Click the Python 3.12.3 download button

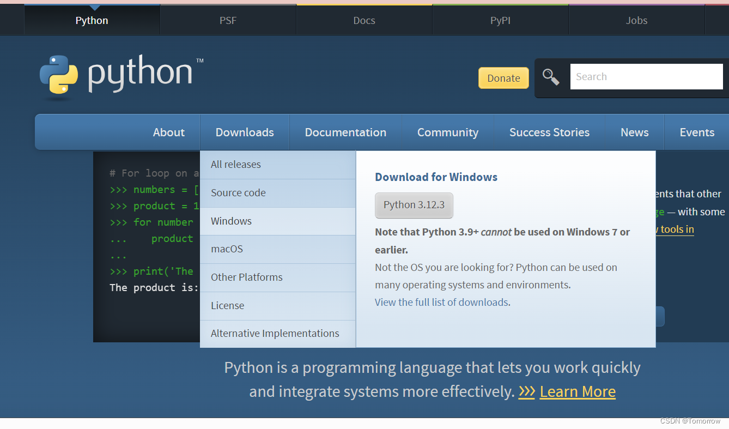pyautogui.click(x=414, y=206)
